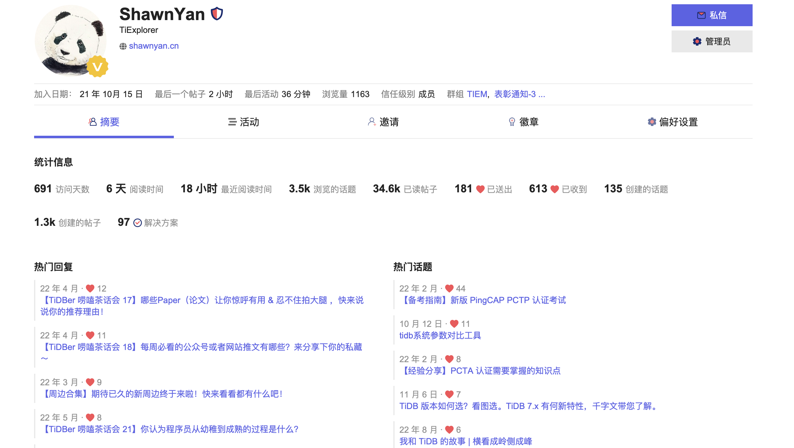Viewport: 794px width, 448px height.
Task: Open the TiDBer 唠嗑茶话会 17 reply
Action: click(x=202, y=306)
